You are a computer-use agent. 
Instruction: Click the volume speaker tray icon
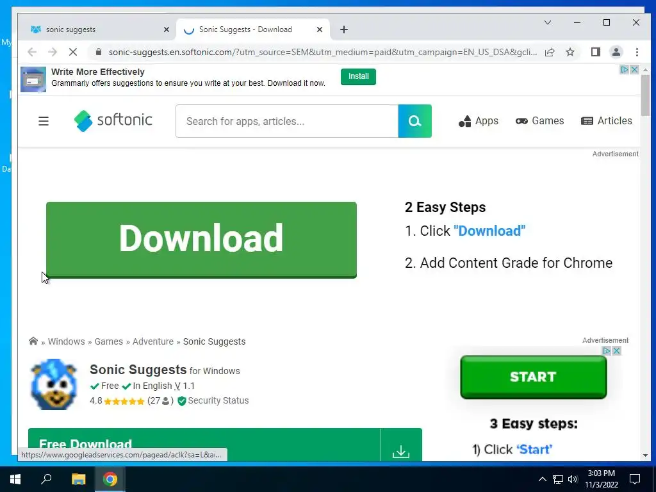pyautogui.click(x=573, y=479)
